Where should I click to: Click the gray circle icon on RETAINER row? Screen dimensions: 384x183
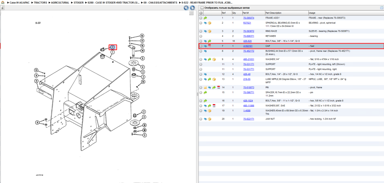(x=201, y=36)
